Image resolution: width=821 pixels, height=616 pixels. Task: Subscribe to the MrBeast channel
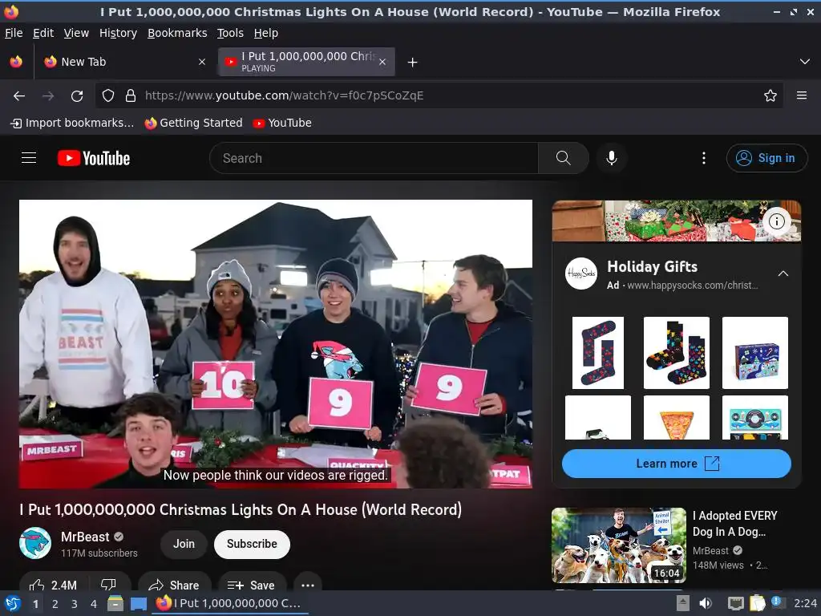(252, 544)
